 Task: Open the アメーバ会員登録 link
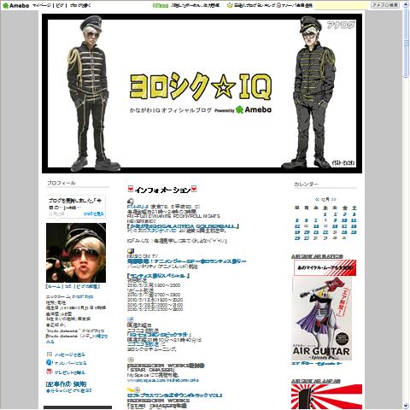[297, 5]
